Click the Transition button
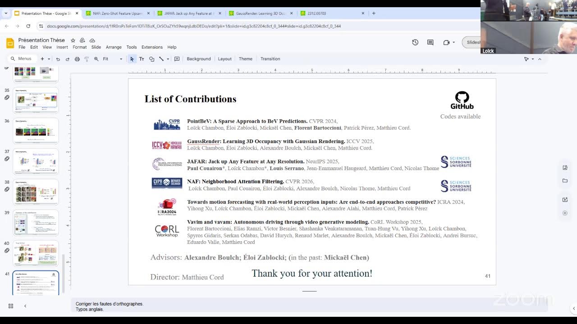577x324 pixels. [x=270, y=59]
